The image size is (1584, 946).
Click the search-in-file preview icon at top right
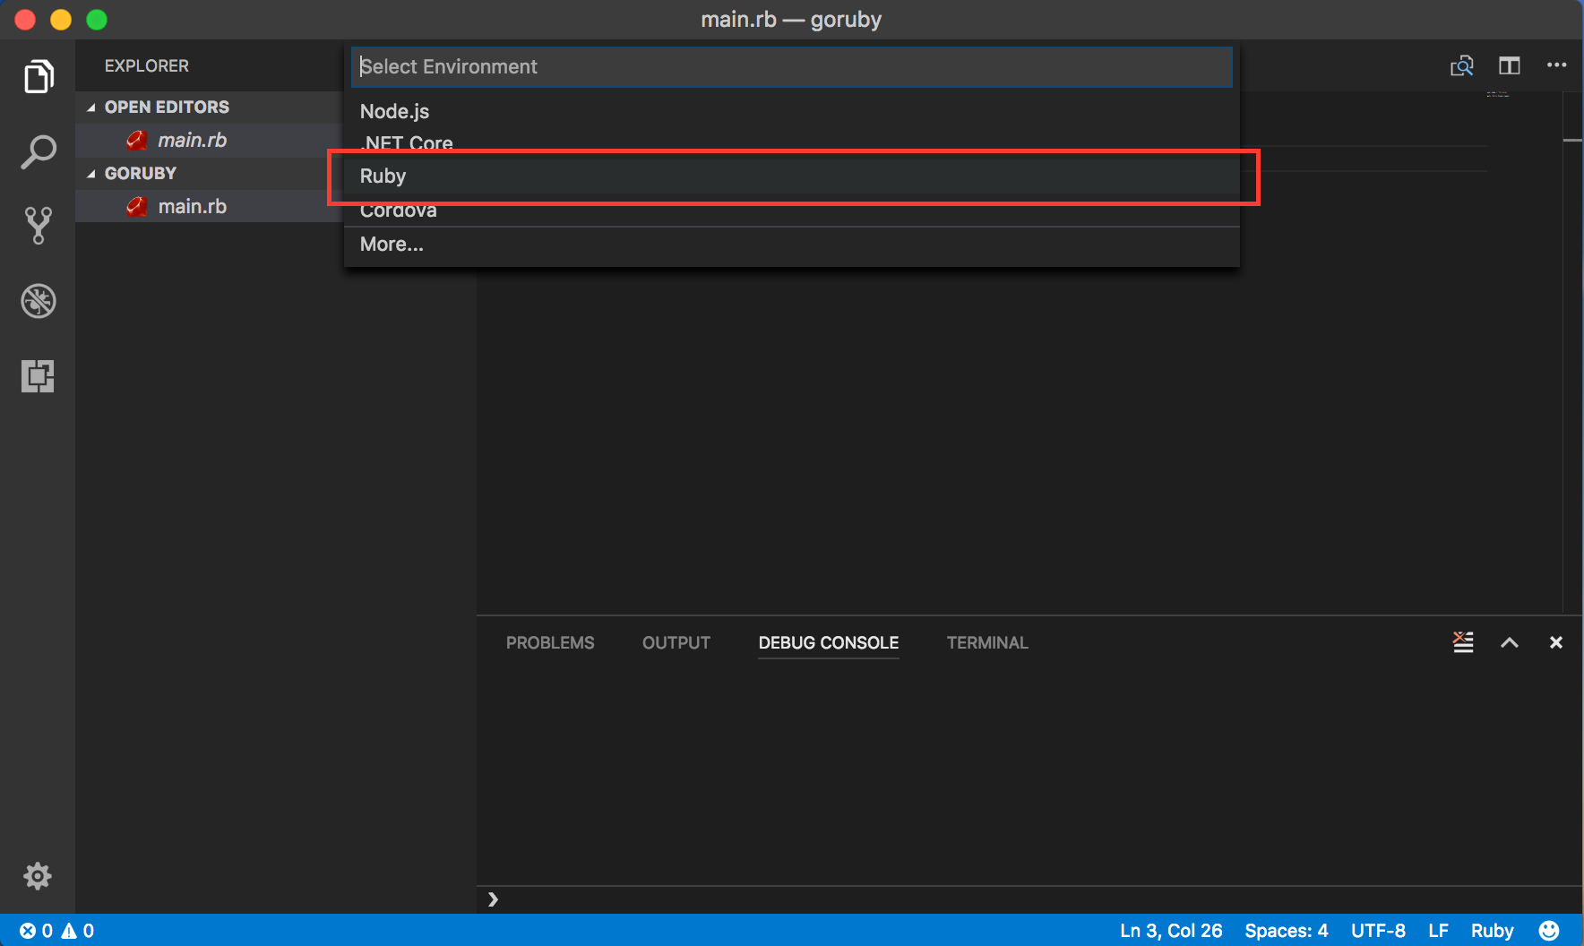point(1462,65)
